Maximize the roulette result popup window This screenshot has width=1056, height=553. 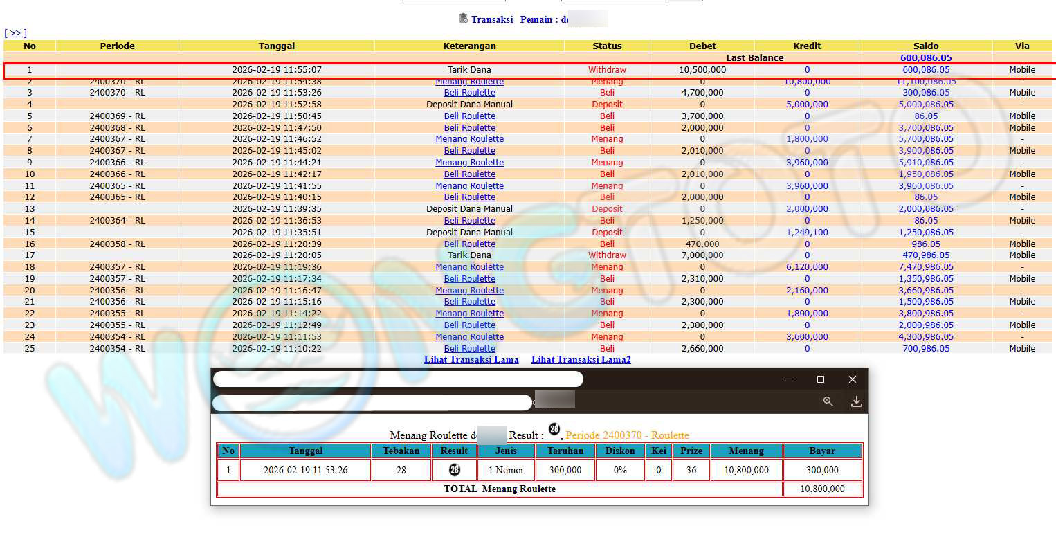[821, 379]
